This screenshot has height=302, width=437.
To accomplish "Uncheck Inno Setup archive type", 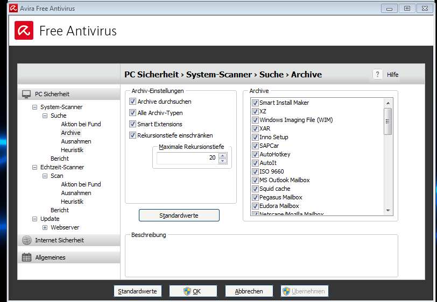I will 255,137.
